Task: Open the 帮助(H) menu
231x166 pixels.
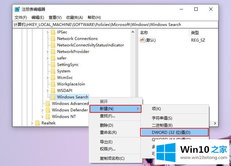Action: pyautogui.click(x=94, y=18)
